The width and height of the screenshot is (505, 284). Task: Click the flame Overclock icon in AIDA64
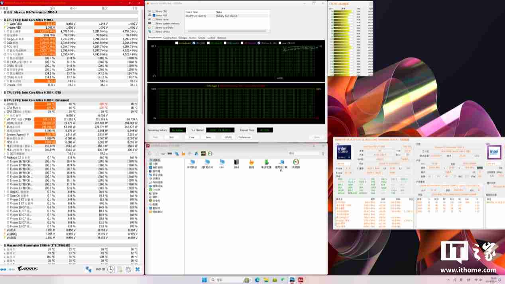coord(252,162)
